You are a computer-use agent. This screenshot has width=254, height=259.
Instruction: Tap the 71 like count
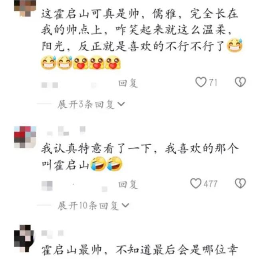click(213, 82)
